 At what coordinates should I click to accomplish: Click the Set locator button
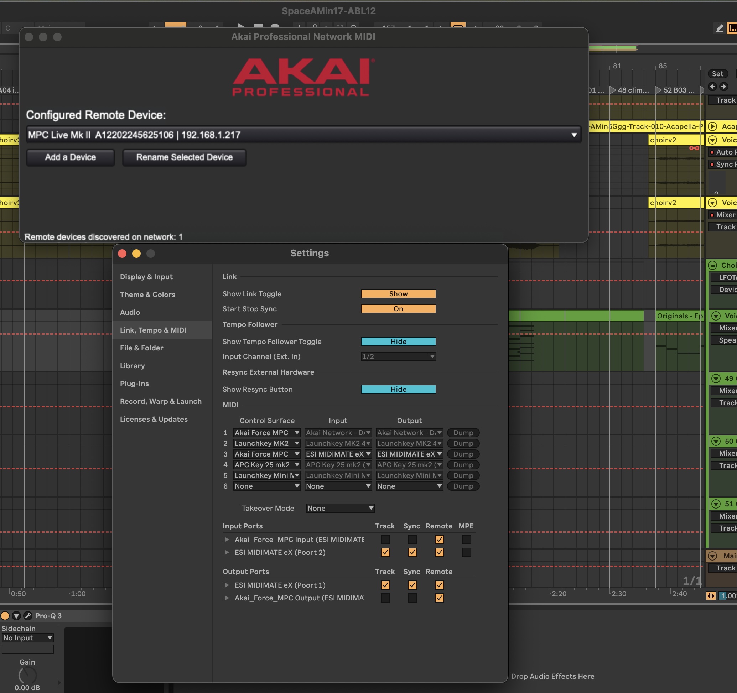coord(717,74)
